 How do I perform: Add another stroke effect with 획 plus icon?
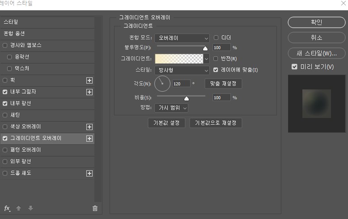[x=89, y=80]
